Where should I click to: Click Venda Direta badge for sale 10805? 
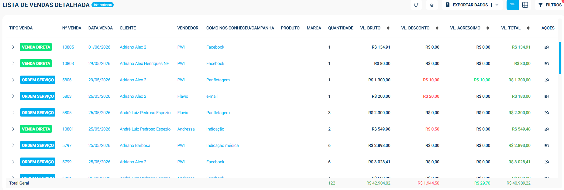(36, 47)
